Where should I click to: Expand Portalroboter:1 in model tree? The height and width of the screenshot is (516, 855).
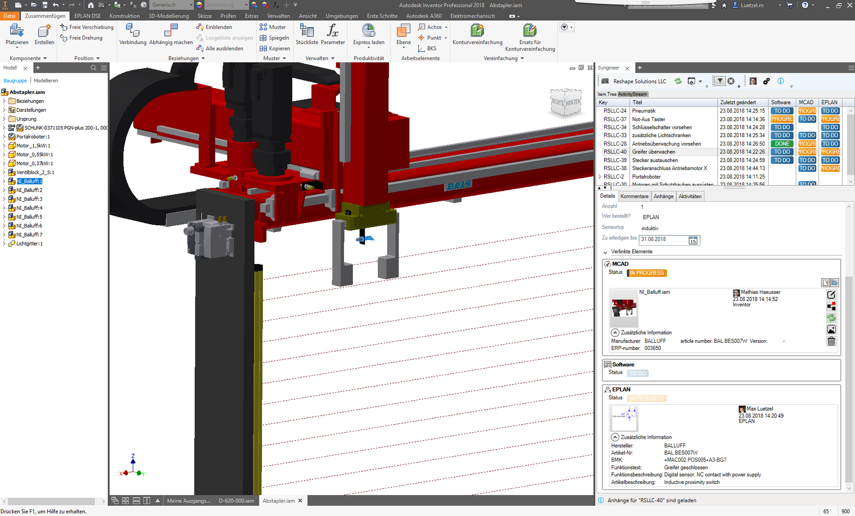4,137
